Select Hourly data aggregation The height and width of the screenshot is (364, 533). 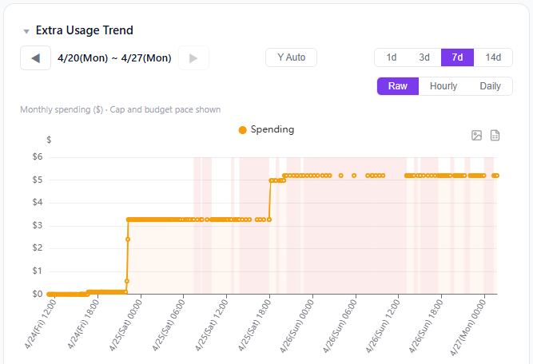coord(444,86)
